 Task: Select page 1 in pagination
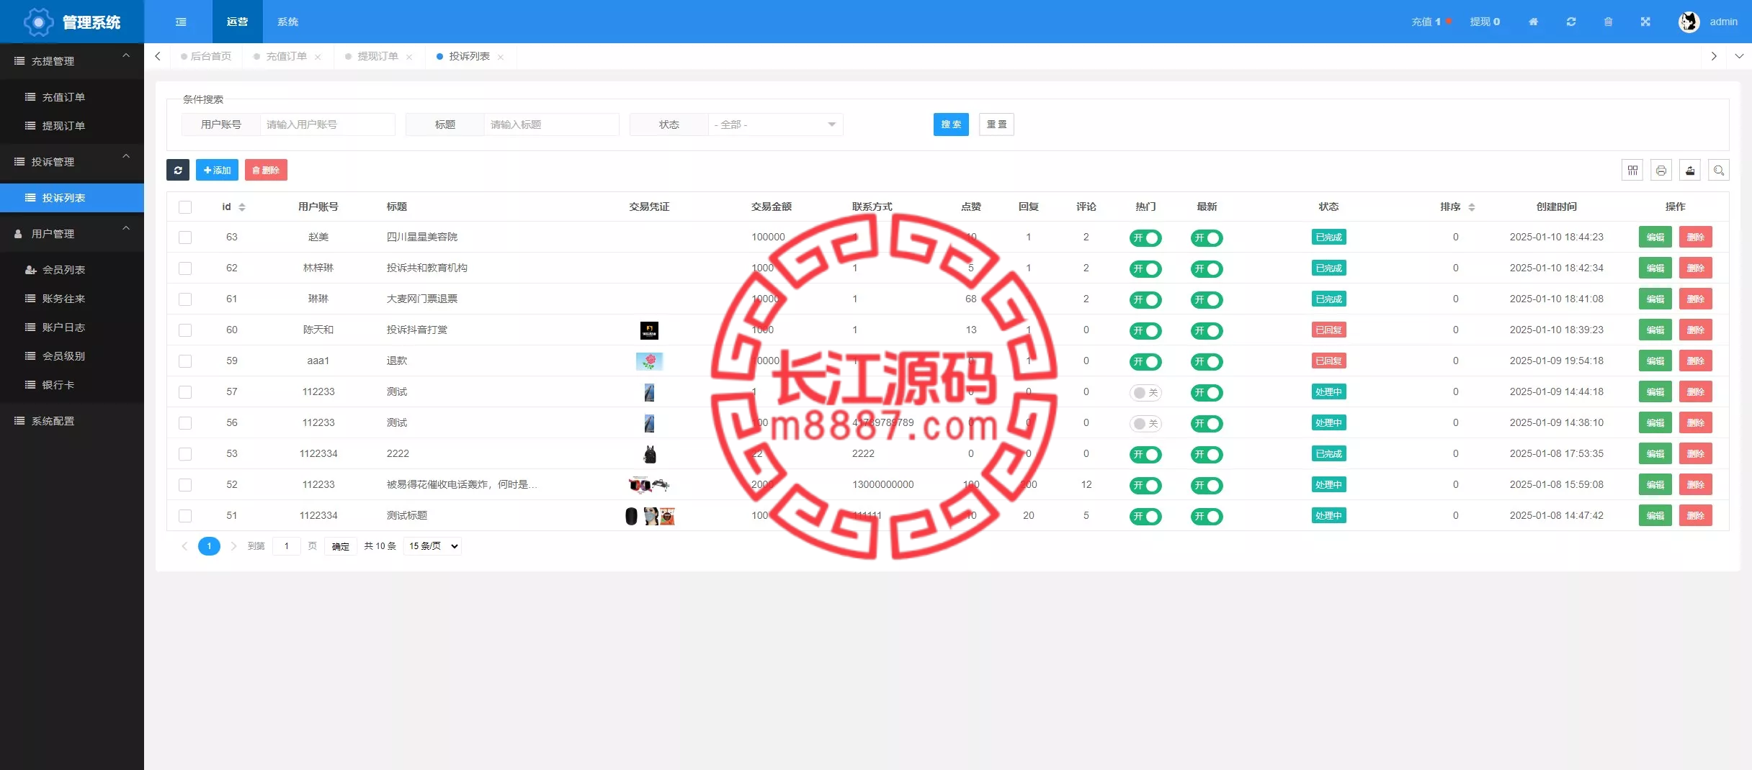(209, 546)
